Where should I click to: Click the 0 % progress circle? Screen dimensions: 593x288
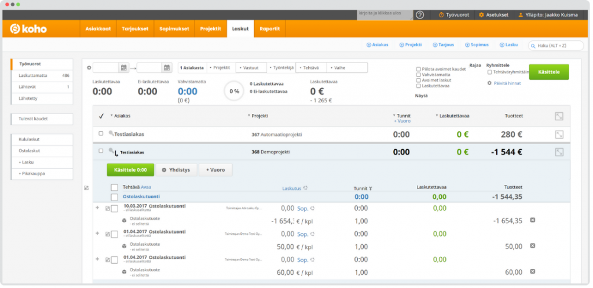click(234, 91)
